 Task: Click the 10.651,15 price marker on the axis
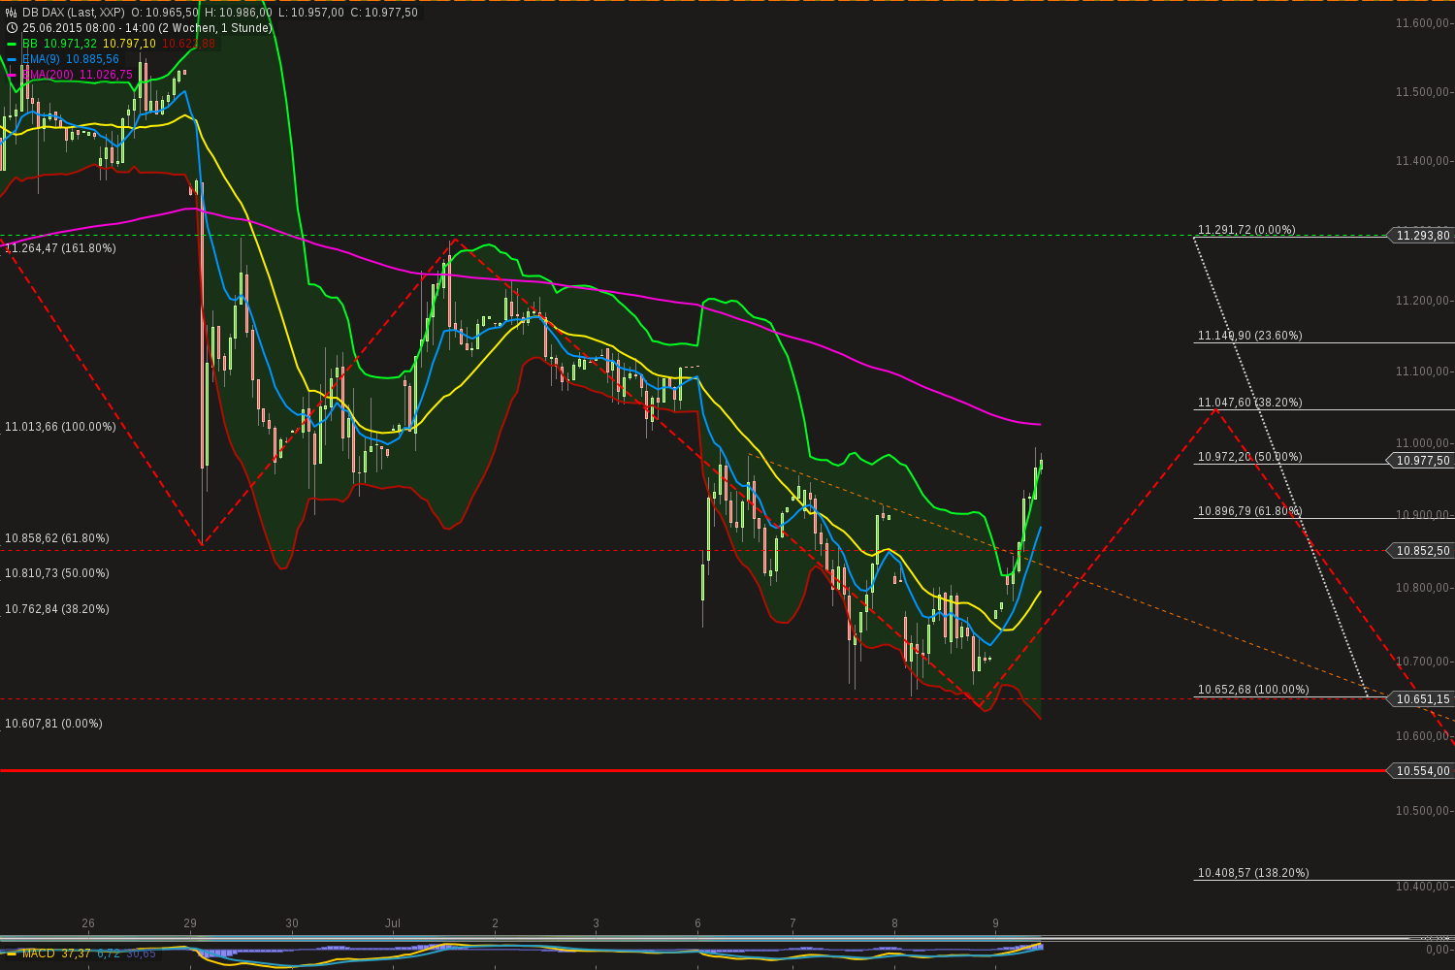(x=1421, y=698)
